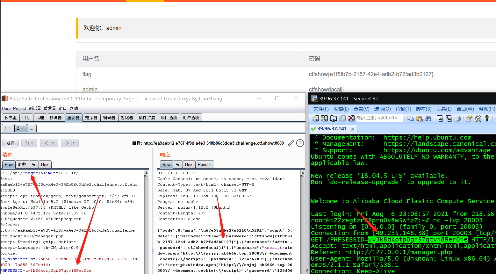Switch to the 定序器 sequencer tab
The width and height of the screenshot is (496, 274).
pos(91,118)
